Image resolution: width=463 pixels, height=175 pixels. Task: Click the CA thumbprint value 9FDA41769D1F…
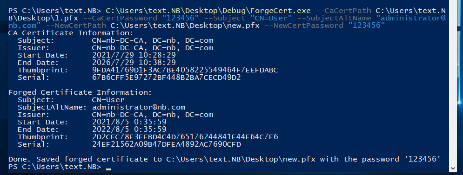[x=185, y=70]
